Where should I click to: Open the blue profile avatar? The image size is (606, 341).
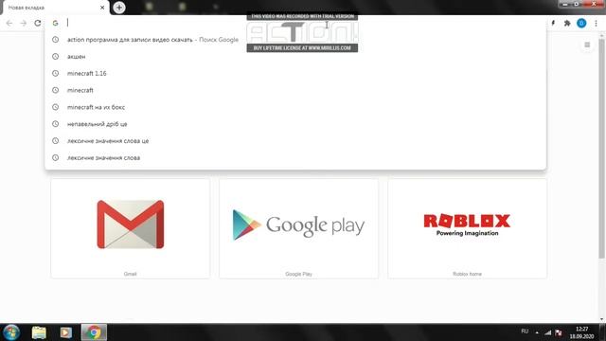[581, 23]
